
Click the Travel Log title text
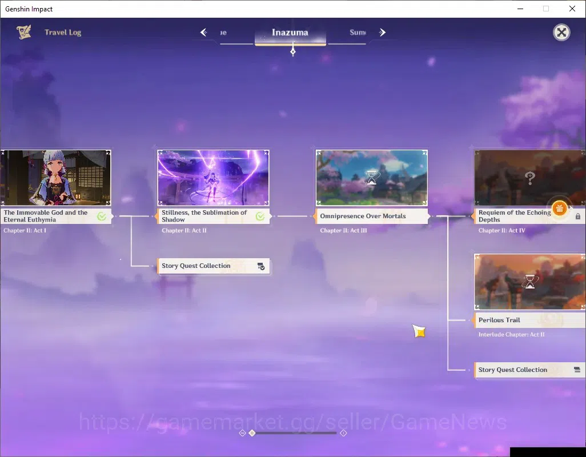tap(63, 33)
